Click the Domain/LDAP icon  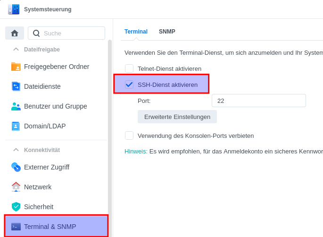pos(16,126)
